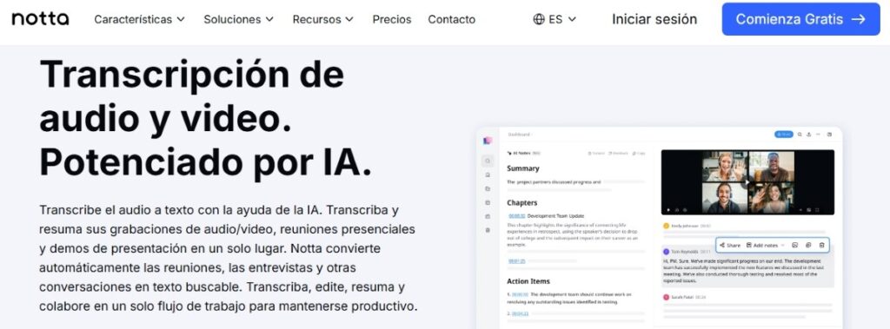Image resolution: width=890 pixels, height=329 pixels.
Task: Click the Summary heading in preview
Action: 522,168
